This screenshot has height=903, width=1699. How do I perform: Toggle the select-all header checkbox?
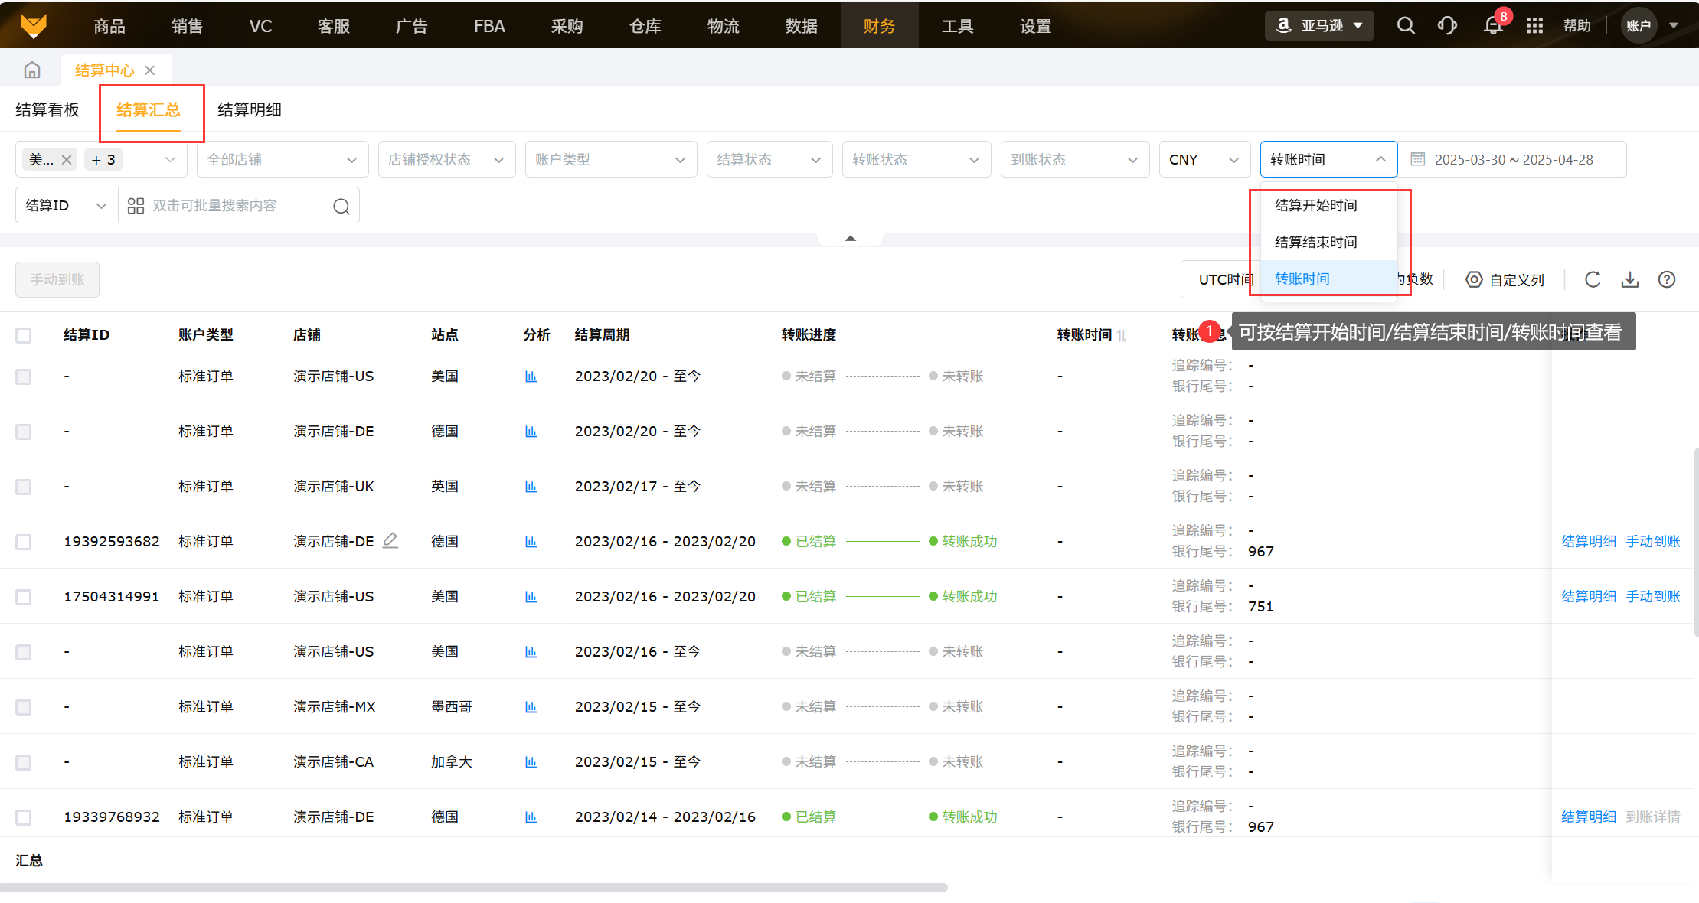click(24, 335)
